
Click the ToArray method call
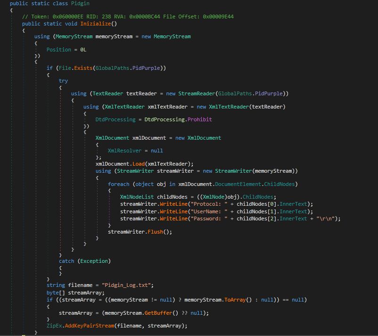235,300
